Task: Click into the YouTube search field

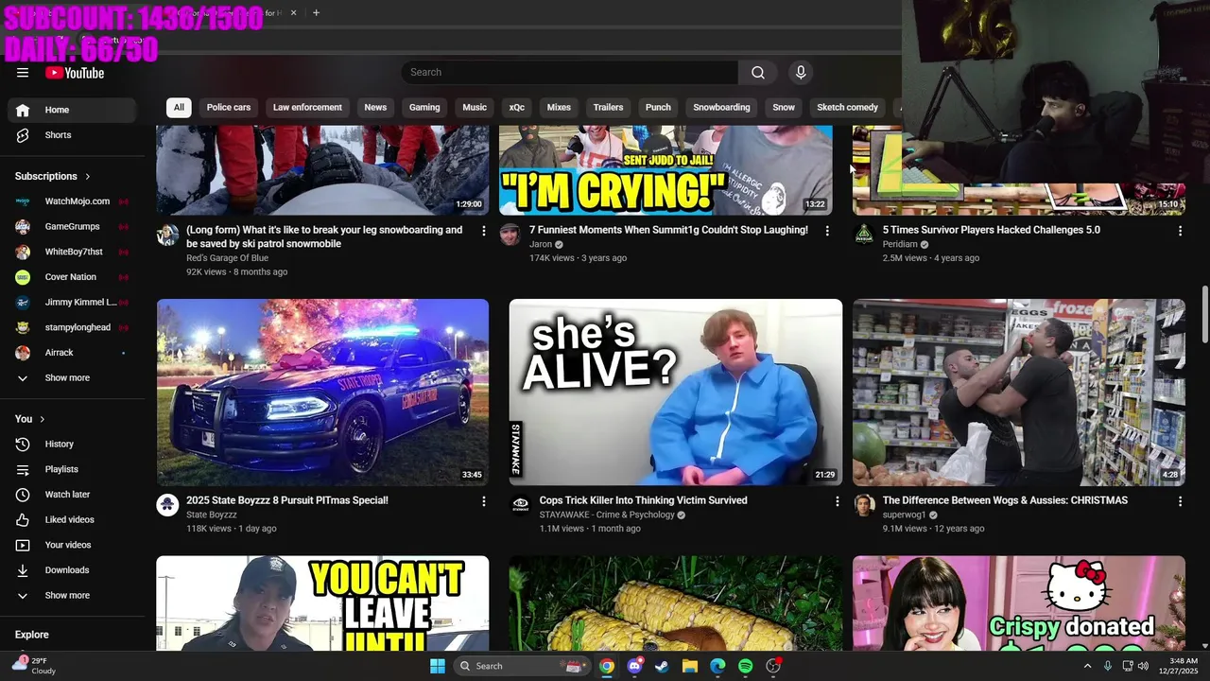Action: [570, 73]
